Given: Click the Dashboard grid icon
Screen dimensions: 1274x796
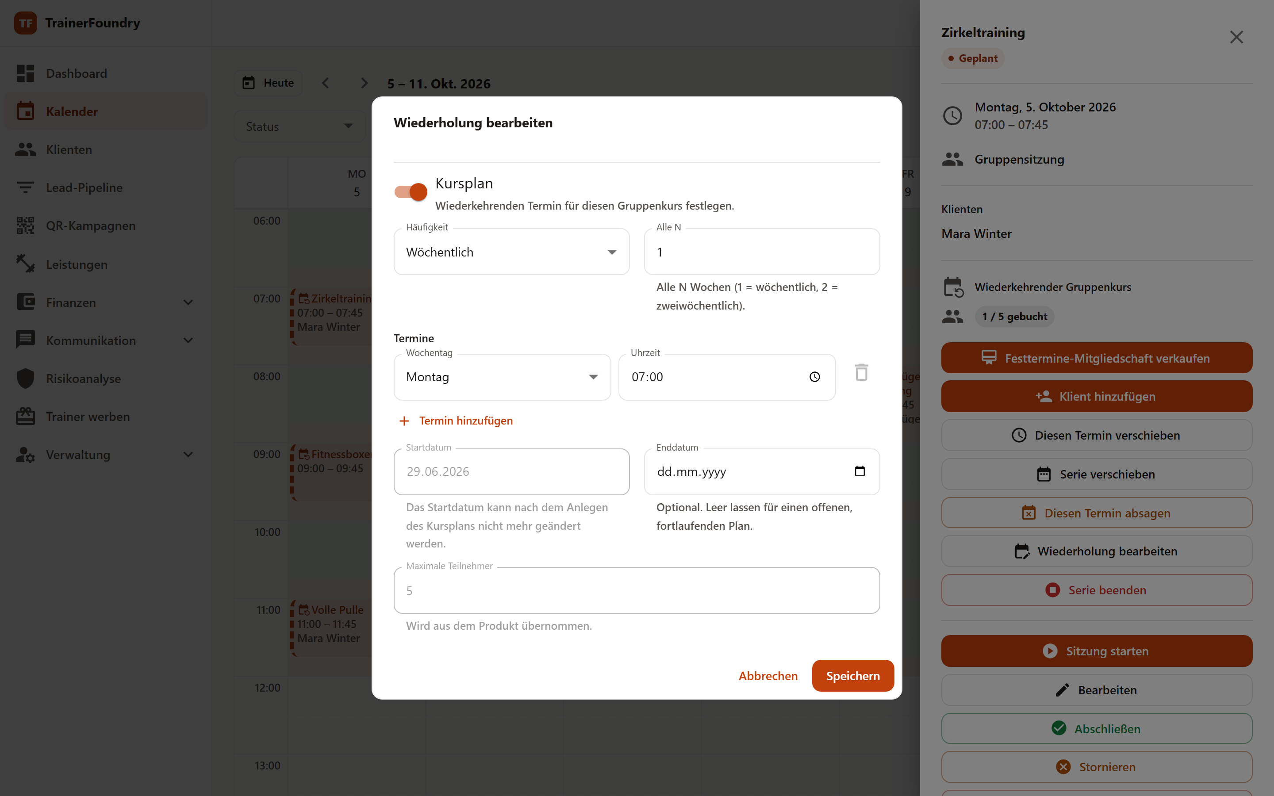Looking at the screenshot, I should [25, 73].
